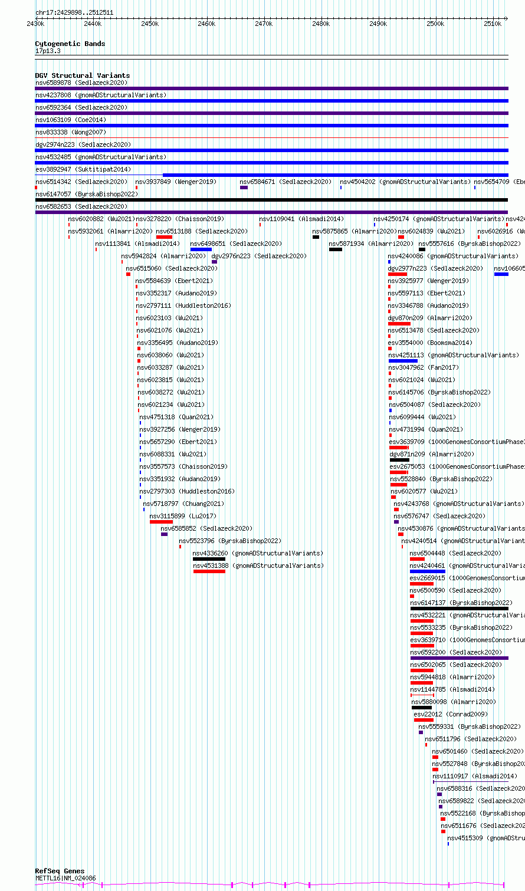Select nsv5875865 (Almarri2020) label

[355, 232]
